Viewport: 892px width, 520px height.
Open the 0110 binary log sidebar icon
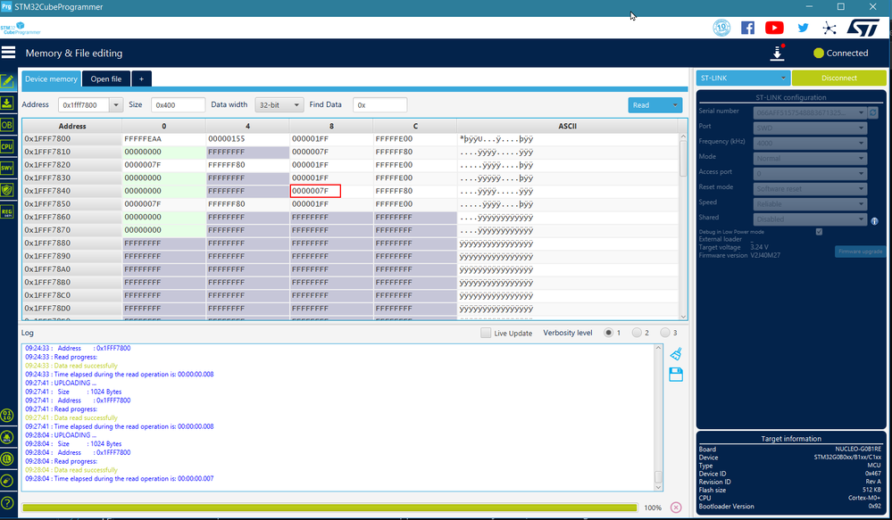7,416
